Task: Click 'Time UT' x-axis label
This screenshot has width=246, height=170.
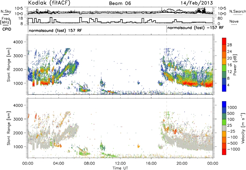Action: 120,168
